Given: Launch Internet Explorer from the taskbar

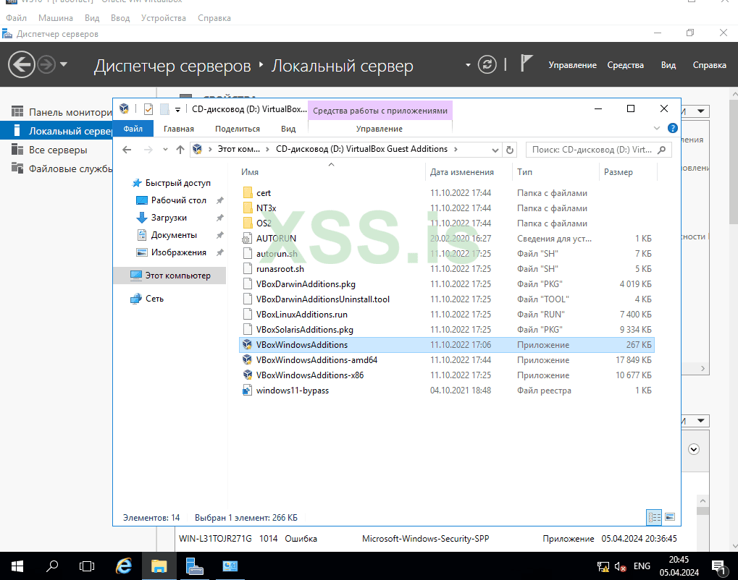Looking at the screenshot, I should point(124,566).
